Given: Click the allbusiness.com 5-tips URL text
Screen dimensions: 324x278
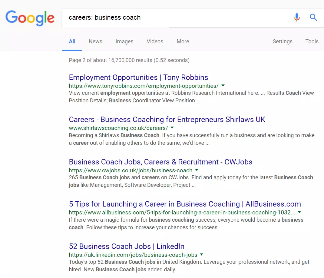Looking at the screenshot, I should 182,213.
